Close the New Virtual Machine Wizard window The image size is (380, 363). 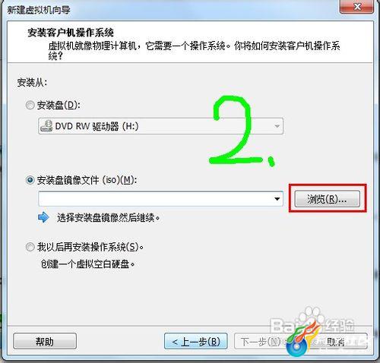point(356,7)
